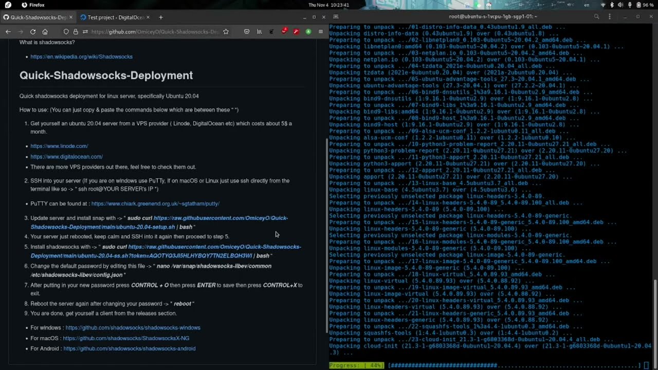658x370 pixels.
Task: Close the Quick-Shadowsocks-Deployment tab
Action: [72, 17]
